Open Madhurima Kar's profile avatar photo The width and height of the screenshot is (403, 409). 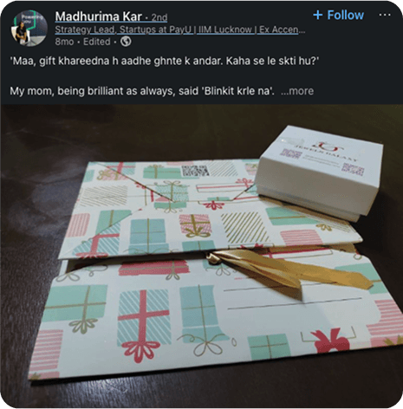[x=29, y=29]
